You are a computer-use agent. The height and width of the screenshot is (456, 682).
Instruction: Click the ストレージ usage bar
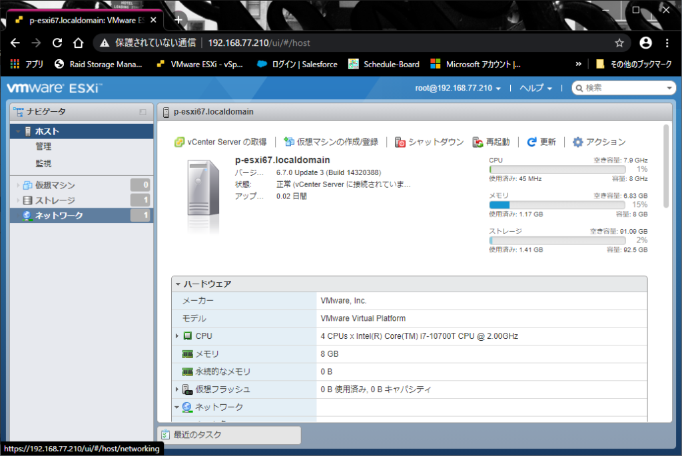[557, 240]
